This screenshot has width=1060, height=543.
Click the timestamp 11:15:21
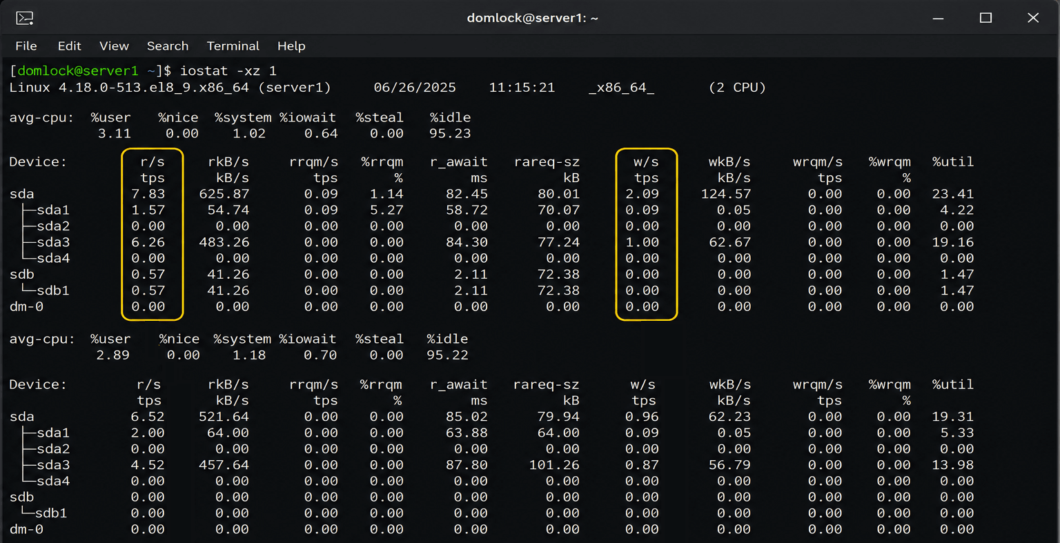coord(522,88)
